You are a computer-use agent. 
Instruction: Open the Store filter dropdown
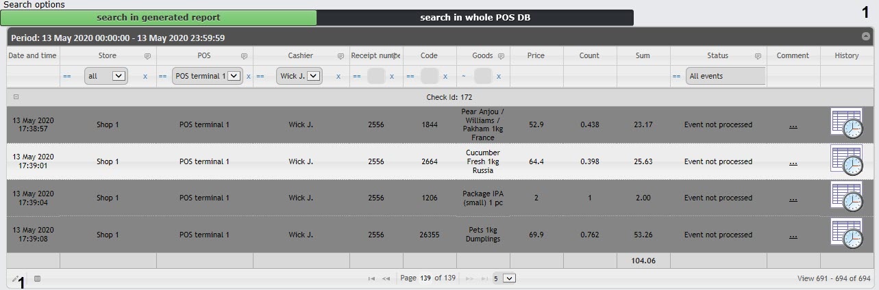click(119, 76)
